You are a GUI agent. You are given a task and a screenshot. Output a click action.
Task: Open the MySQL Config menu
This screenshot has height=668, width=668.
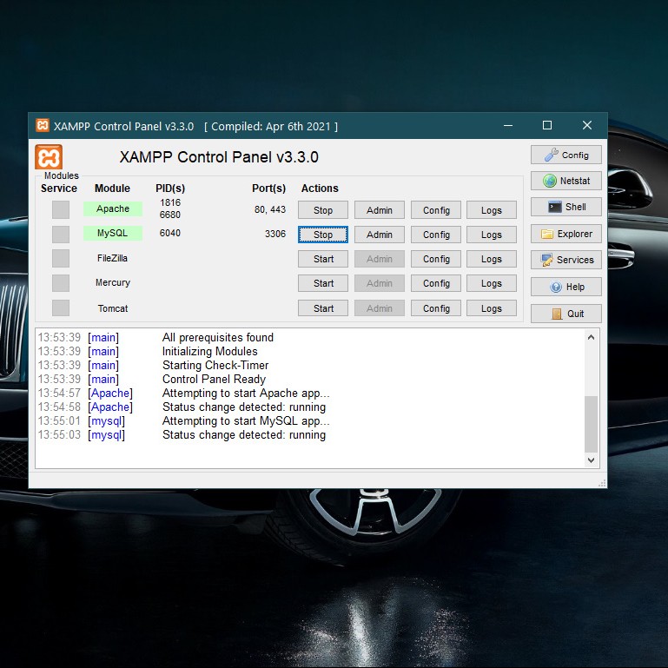click(436, 235)
